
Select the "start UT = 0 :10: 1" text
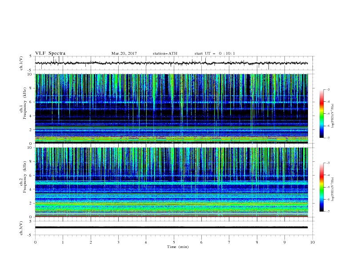215,53
